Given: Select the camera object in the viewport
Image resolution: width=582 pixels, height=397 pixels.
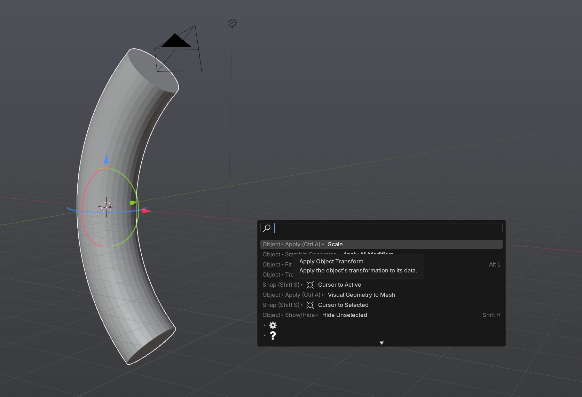Looking at the screenshot, I should pyautogui.click(x=178, y=50).
